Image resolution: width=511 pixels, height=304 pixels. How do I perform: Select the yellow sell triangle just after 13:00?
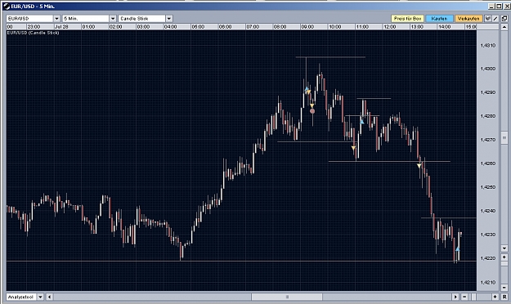point(419,166)
